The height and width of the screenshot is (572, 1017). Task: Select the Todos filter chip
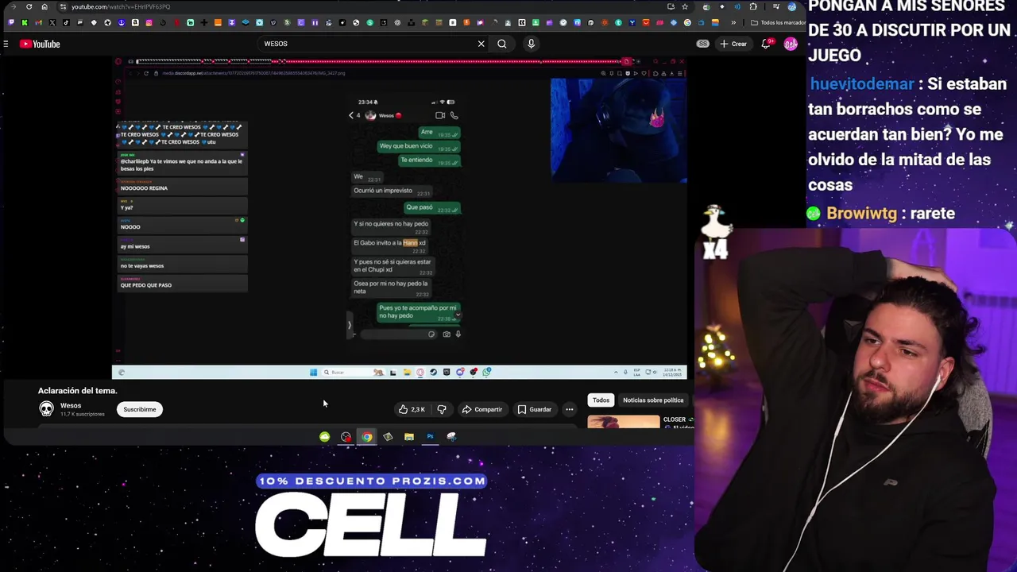[x=601, y=400]
